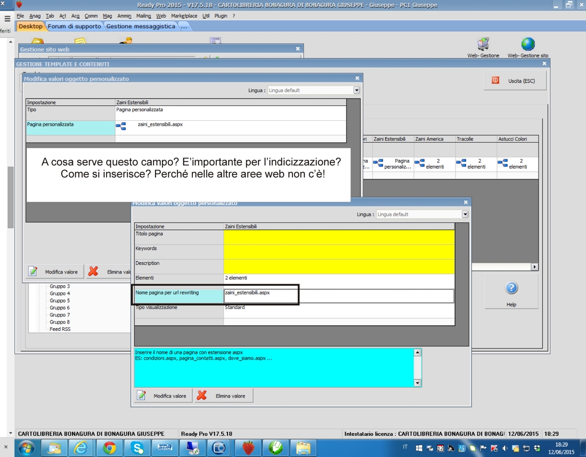The height and width of the screenshot is (457, 586).
Task: Select Gruppo 3 in the tree
Action: pos(60,286)
